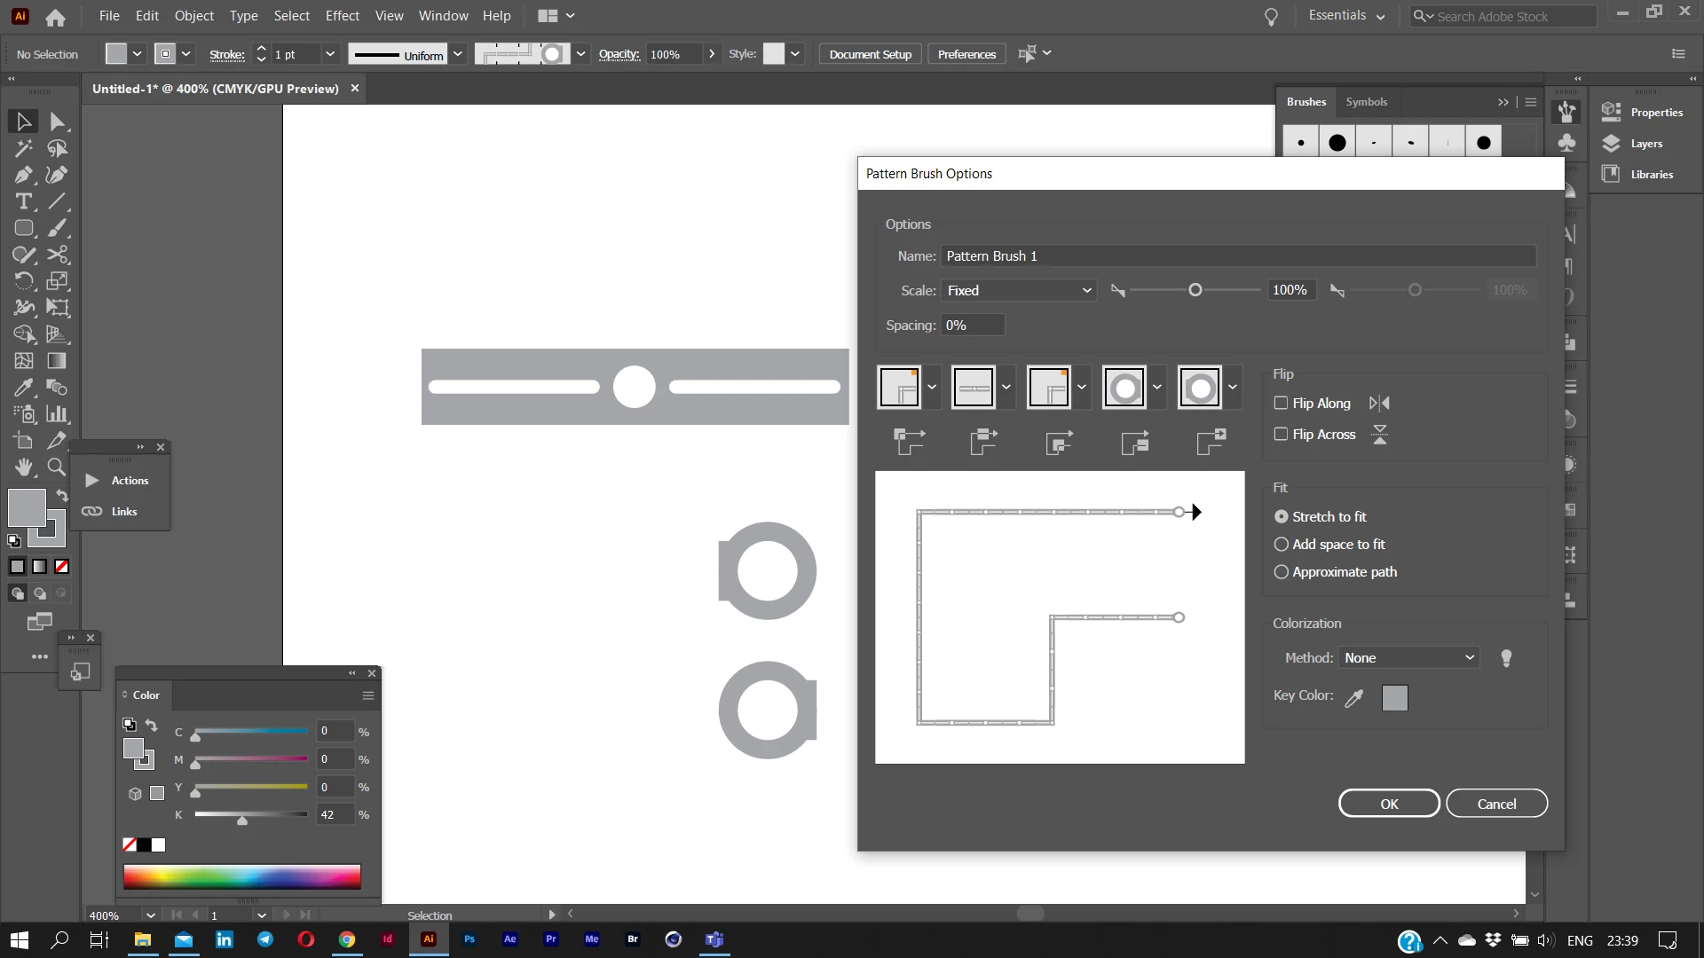Switch to the Symbols panel tab
Screen dimensions: 1704x958
click(1366, 102)
